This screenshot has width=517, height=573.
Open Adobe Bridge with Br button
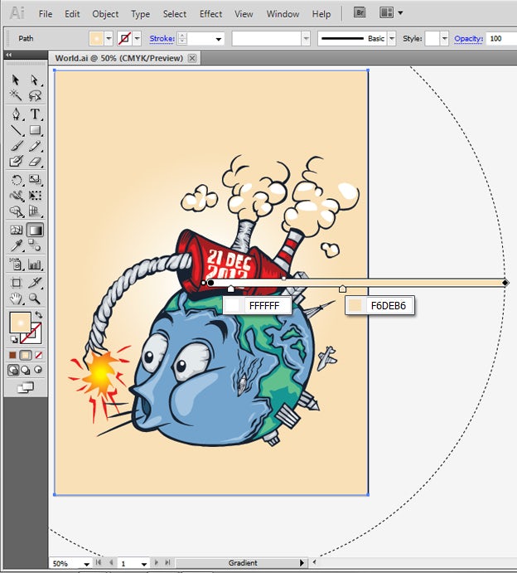pyautogui.click(x=360, y=12)
